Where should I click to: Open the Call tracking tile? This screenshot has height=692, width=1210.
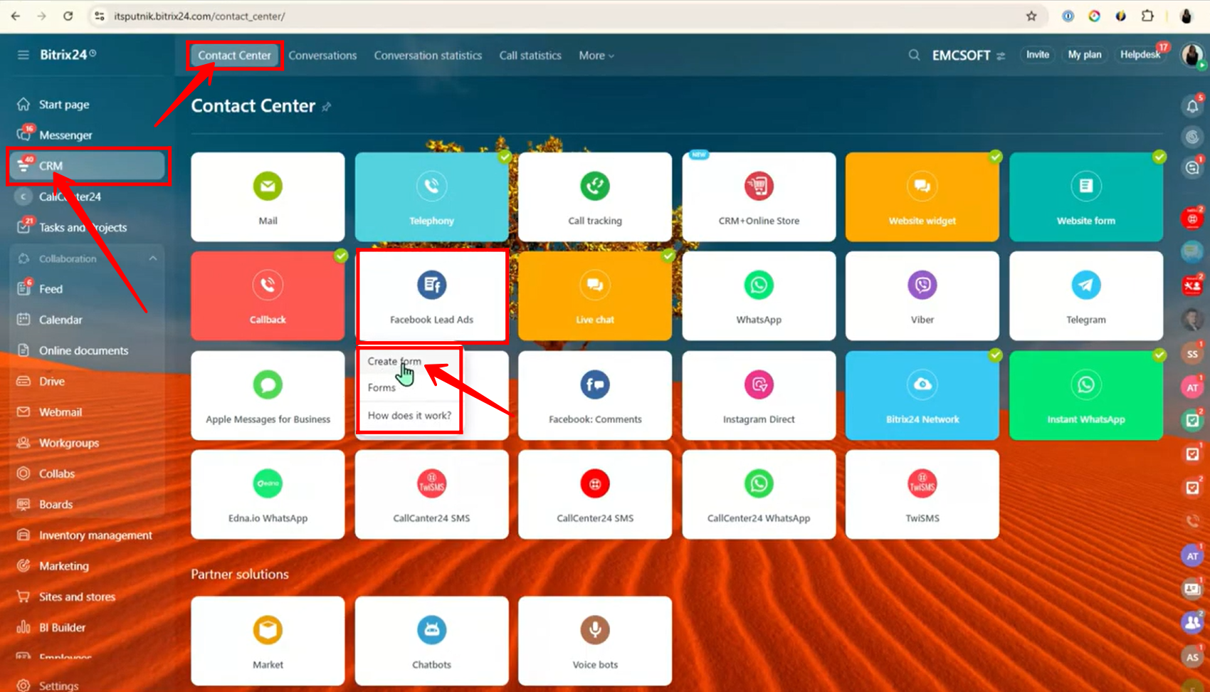click(595, 197)
